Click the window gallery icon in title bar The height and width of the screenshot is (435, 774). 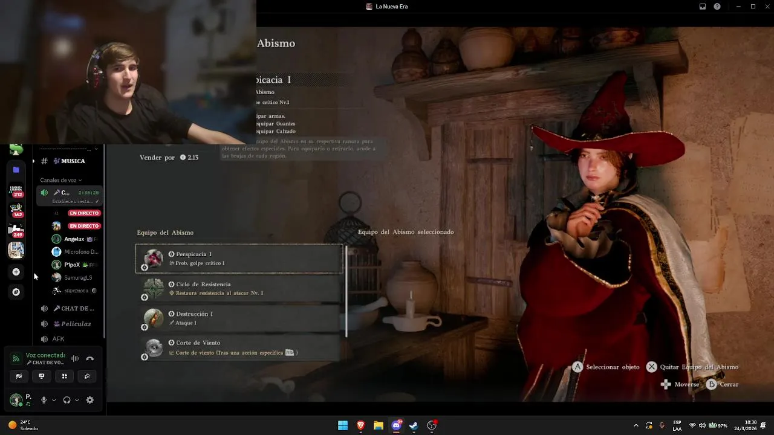[x=703, y=7]
